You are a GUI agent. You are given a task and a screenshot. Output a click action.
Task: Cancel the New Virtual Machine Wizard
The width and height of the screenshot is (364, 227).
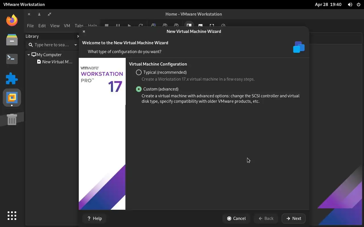(x=236, y=218)
